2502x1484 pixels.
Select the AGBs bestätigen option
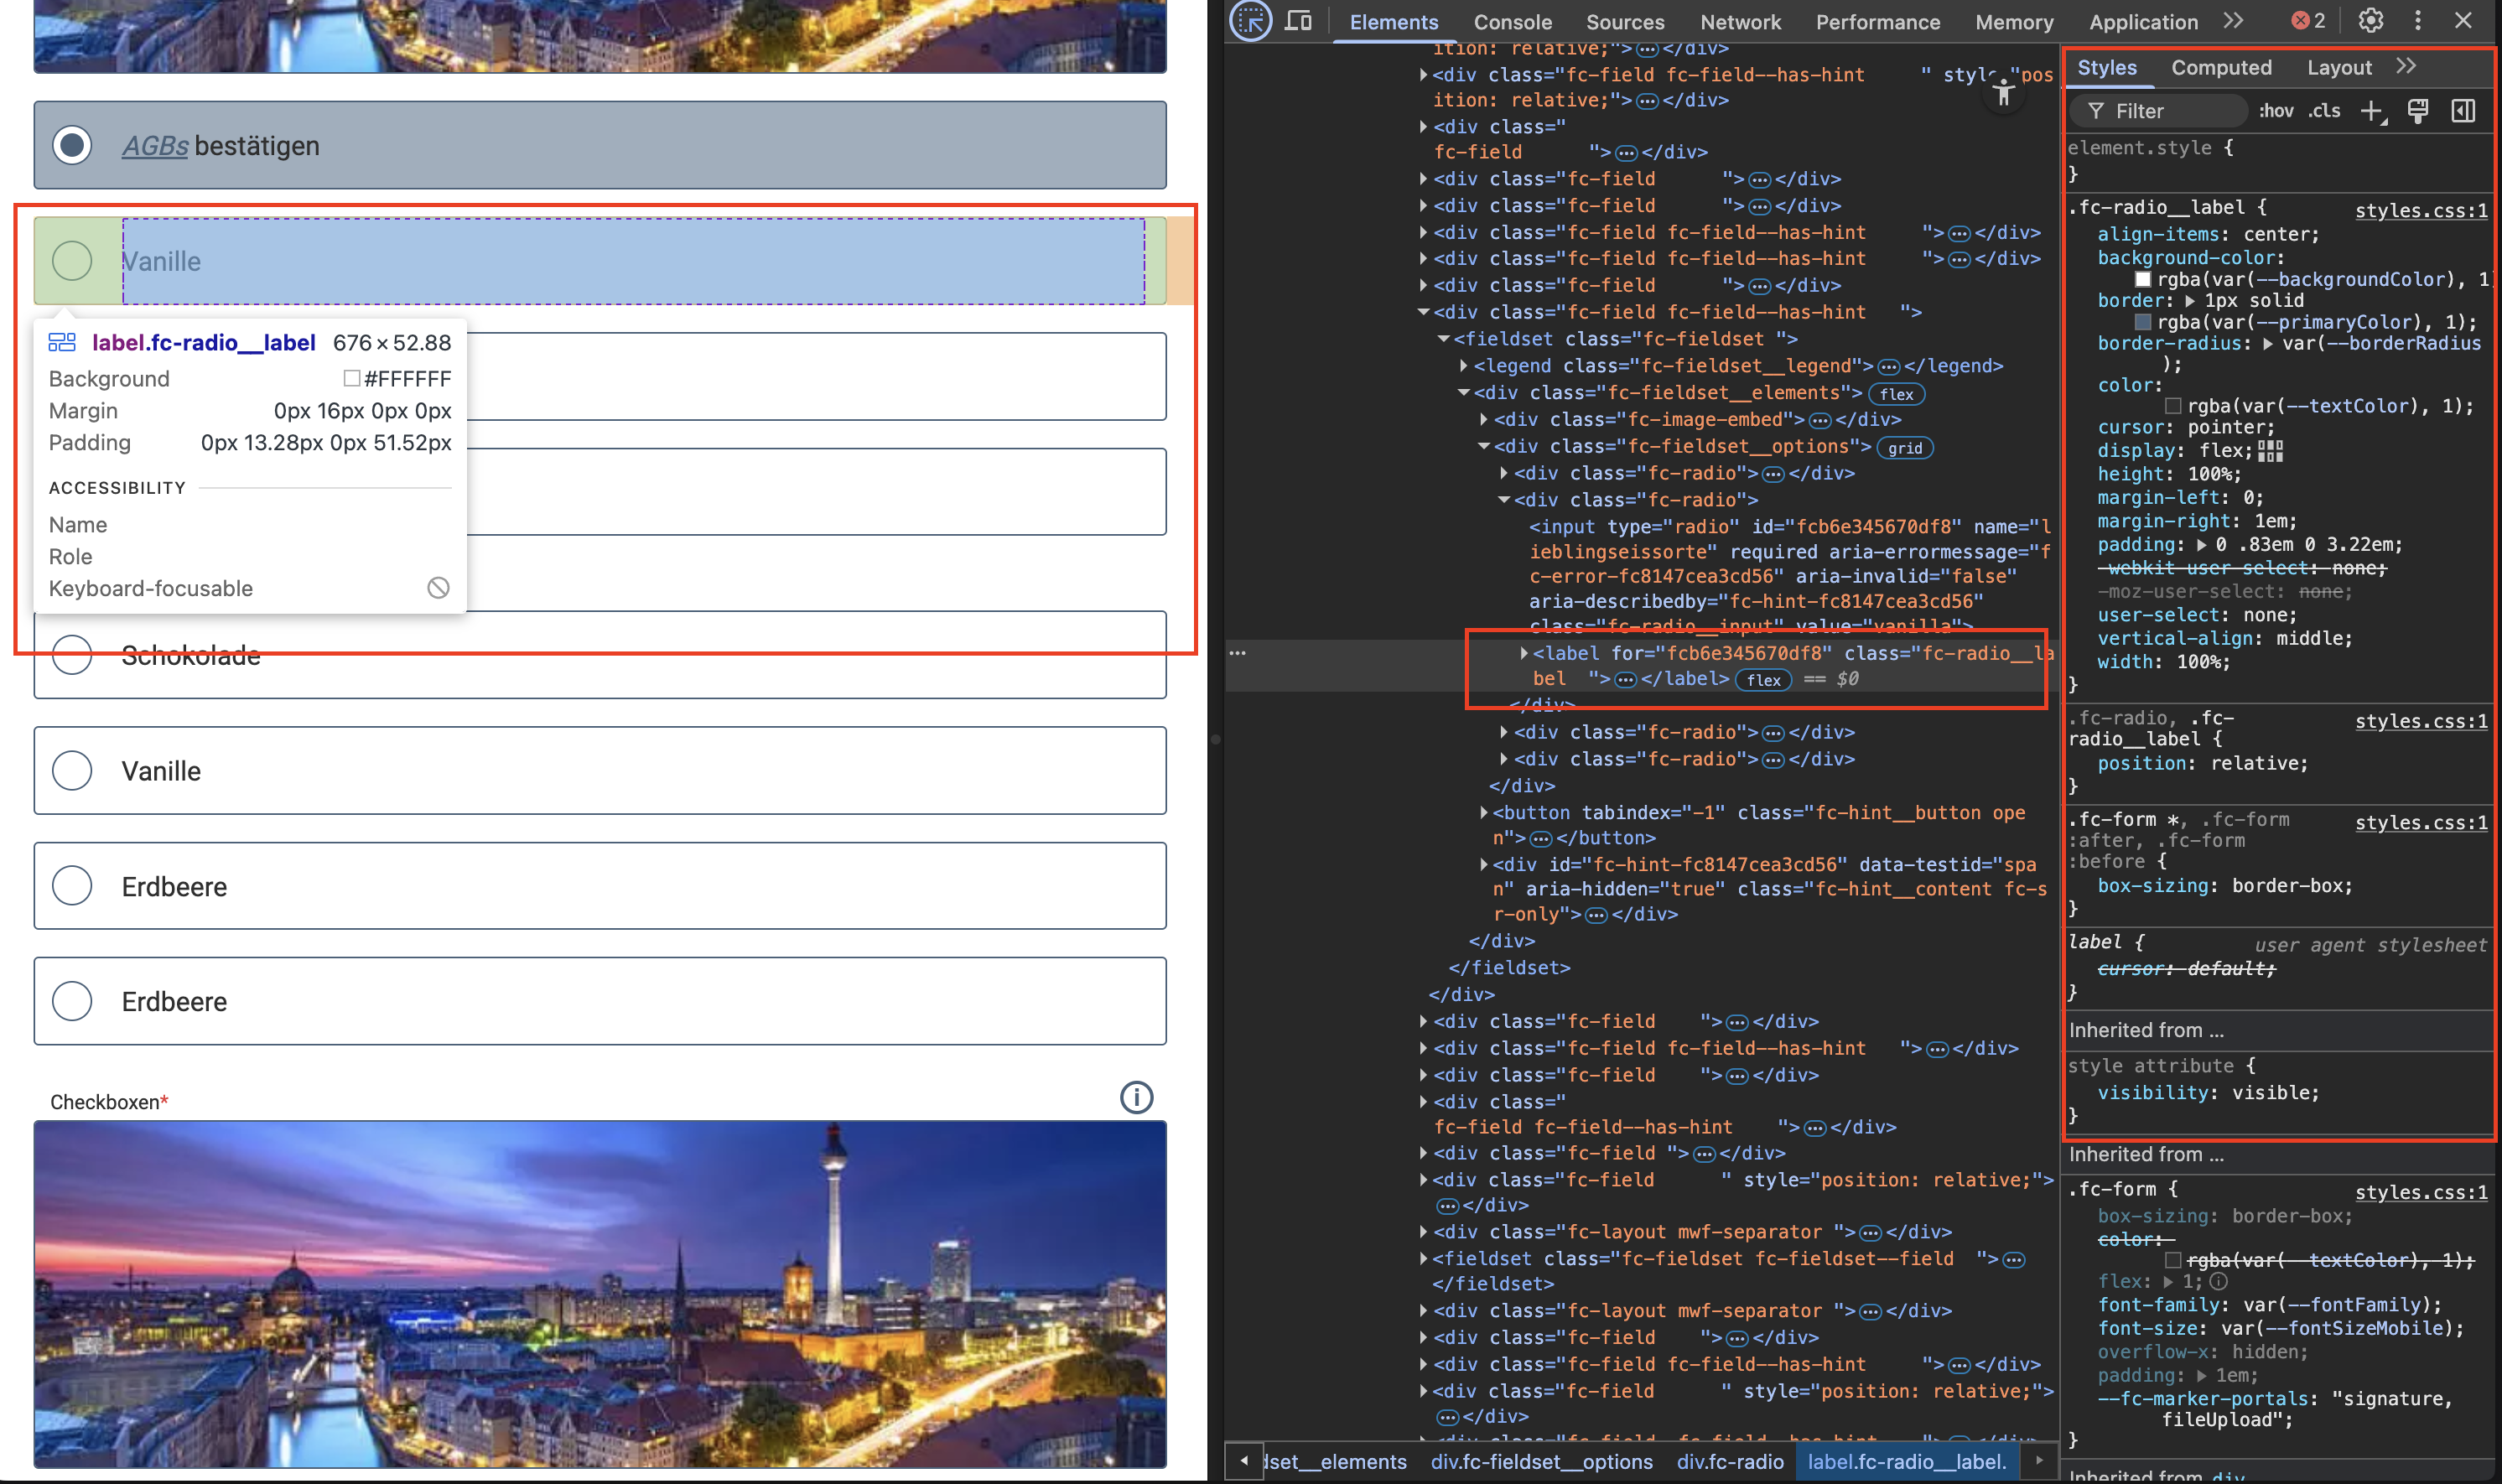(72, 145)
